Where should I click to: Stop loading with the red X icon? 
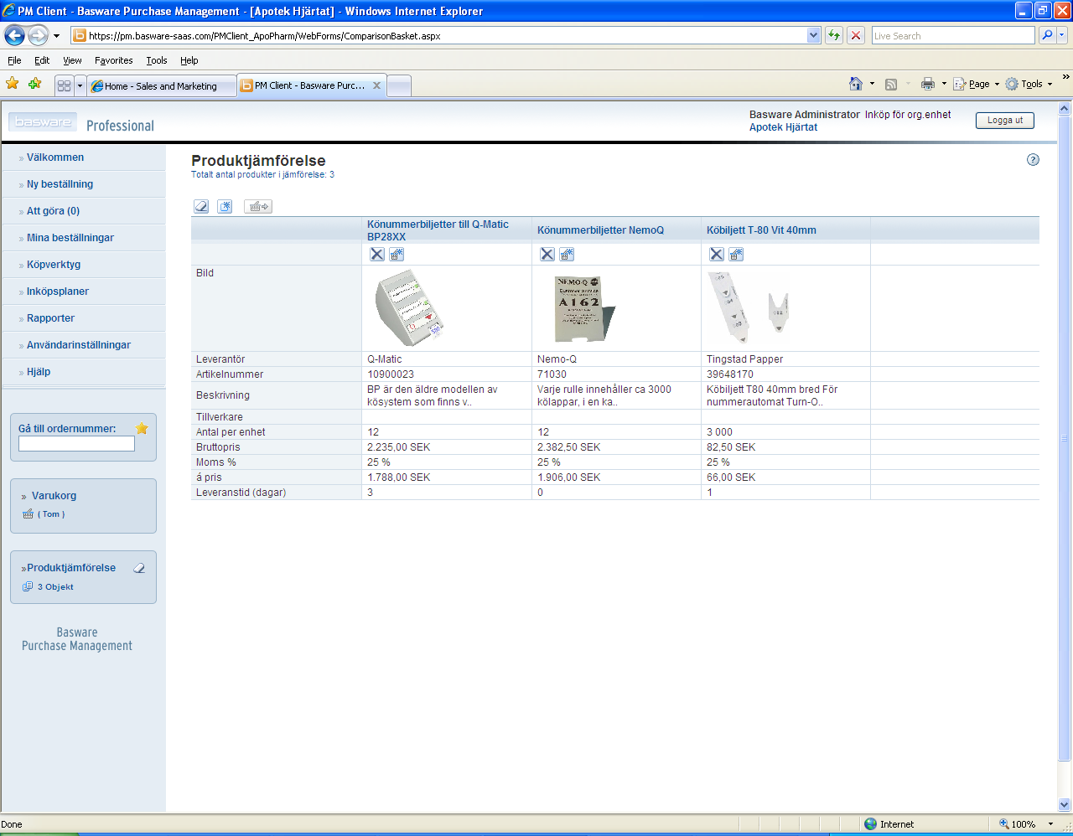856,35
